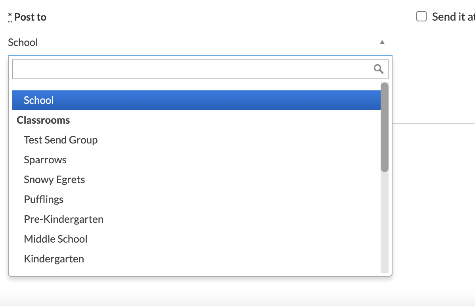Click the magnifier icon in the search box
475x306 pixels.
click(x=378, y=69)
